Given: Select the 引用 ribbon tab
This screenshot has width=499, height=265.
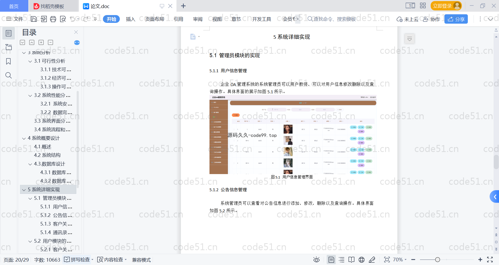Looking at the screenshot, I should pyautogui.click(x=179, y=19).
